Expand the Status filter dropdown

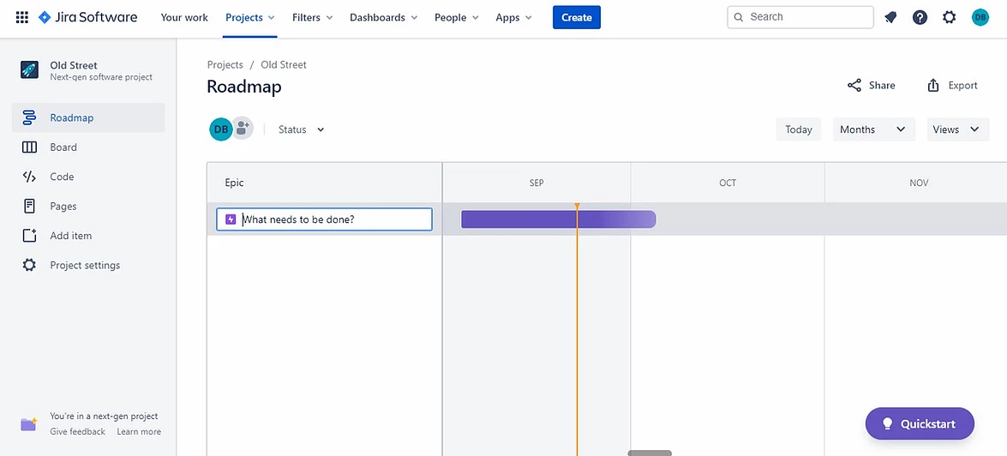click(302, 129)
